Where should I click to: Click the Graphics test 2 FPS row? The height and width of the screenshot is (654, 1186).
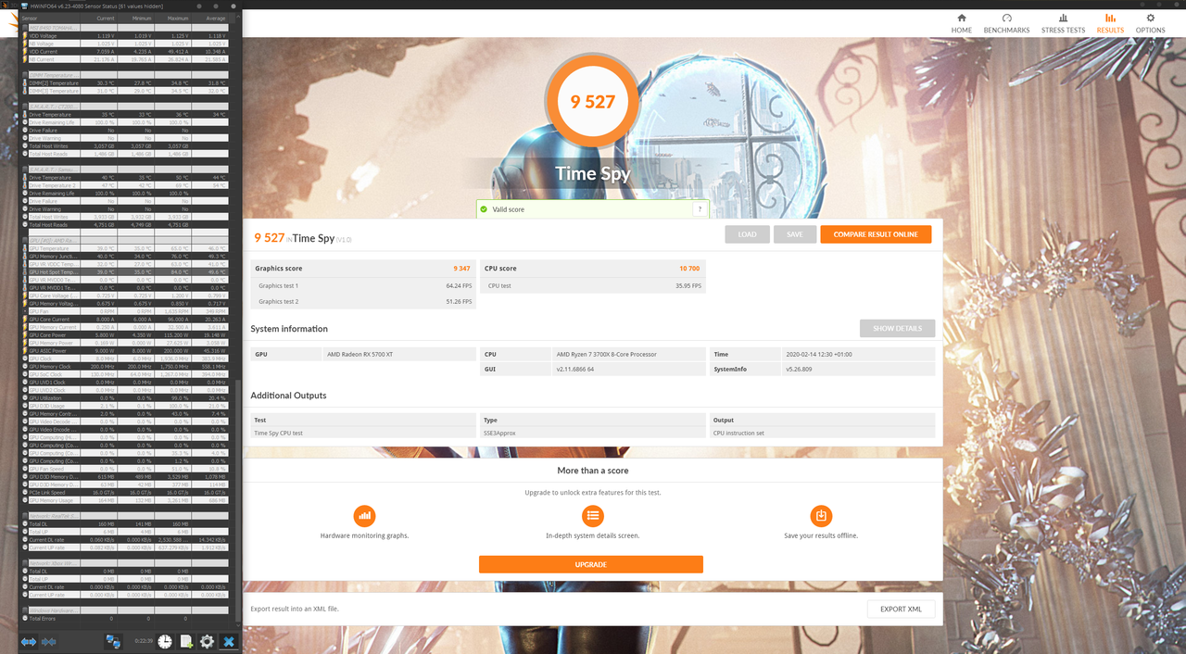coord(362,301)
